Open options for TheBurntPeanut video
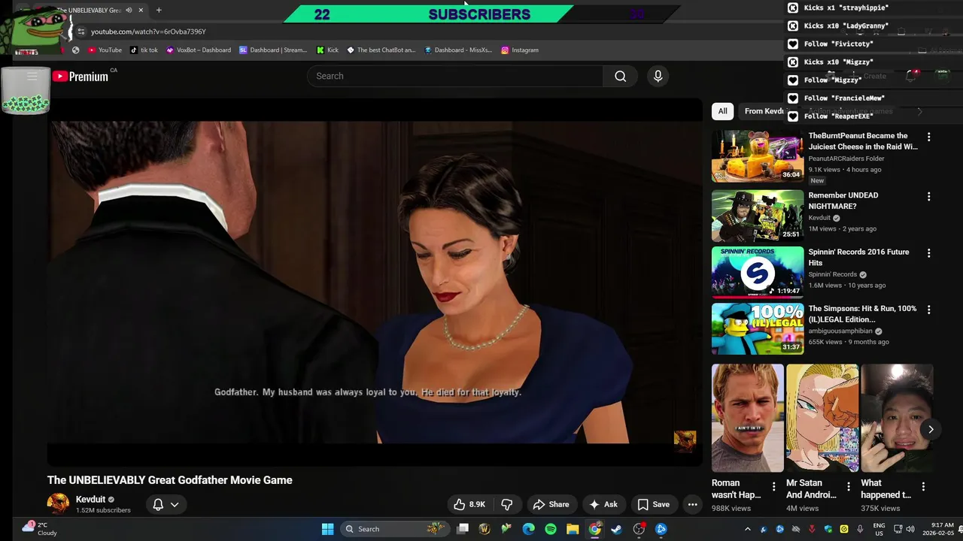Image resolution: width=963 pixels, height=541 pixels. [x=928, y=137]
